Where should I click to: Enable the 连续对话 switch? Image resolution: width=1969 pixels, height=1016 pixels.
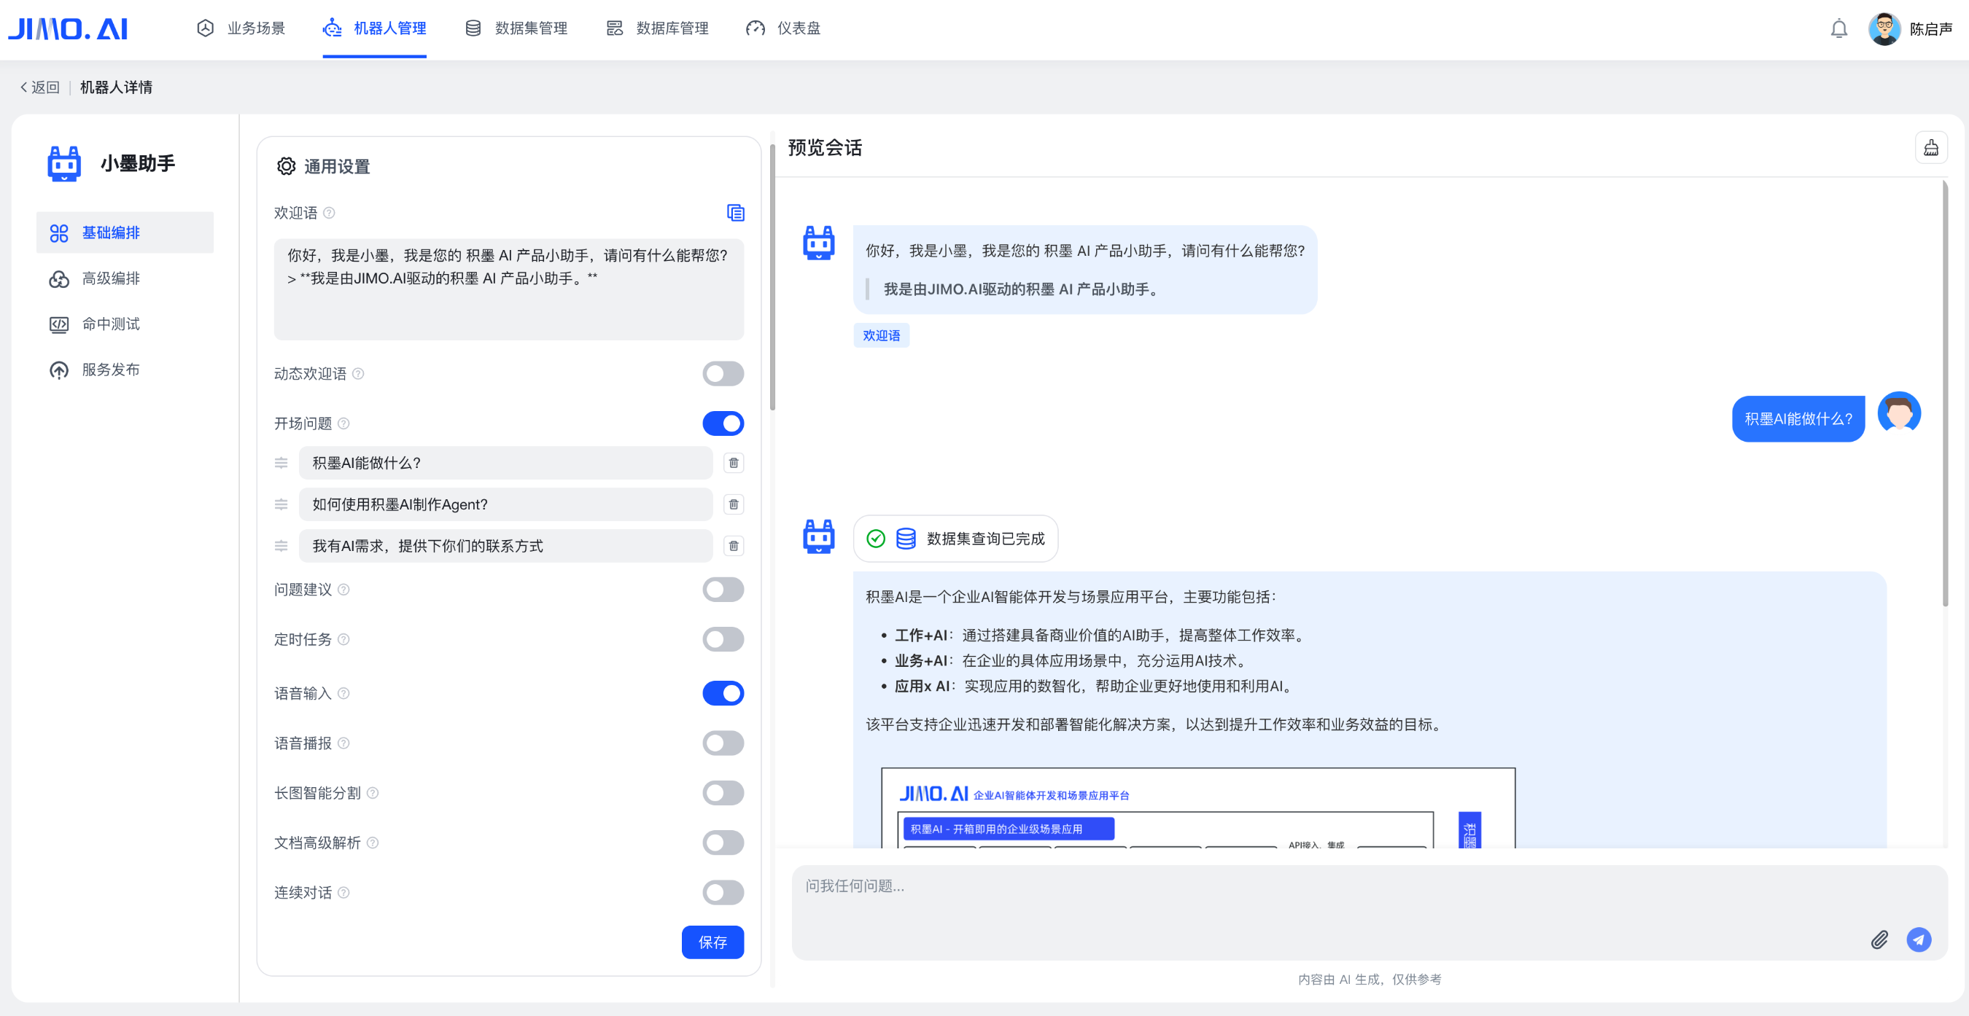722,892
